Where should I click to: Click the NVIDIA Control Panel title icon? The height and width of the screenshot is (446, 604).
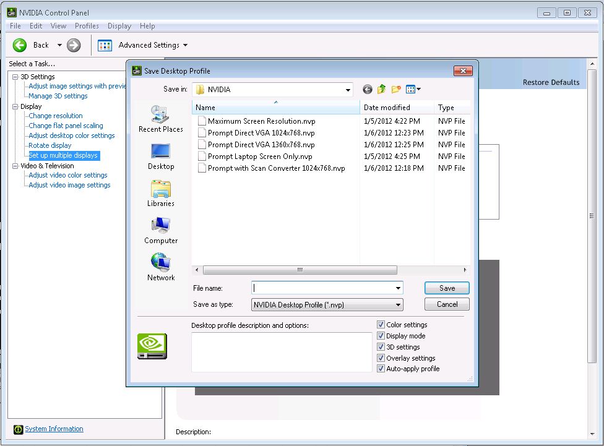[x=12, y=13]
